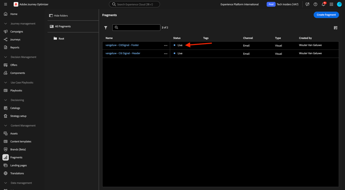Click the Search Experience Cloud field

[x=134, y=4]
